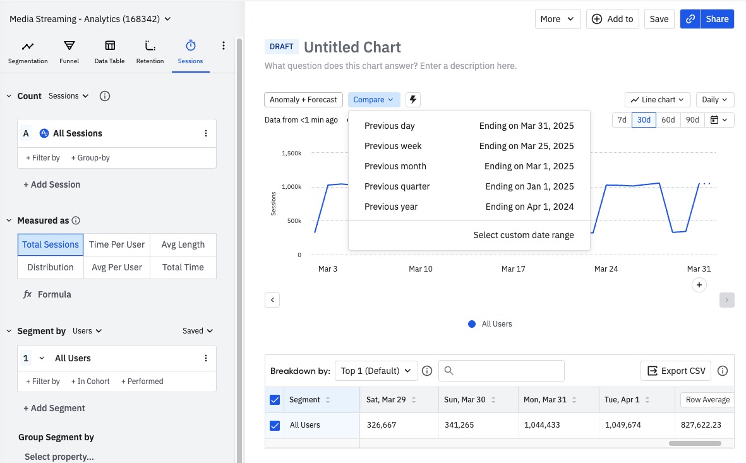The image size is (746, 463).
Task: Expand the Daily interval dropdown
Action: (715, 100)
